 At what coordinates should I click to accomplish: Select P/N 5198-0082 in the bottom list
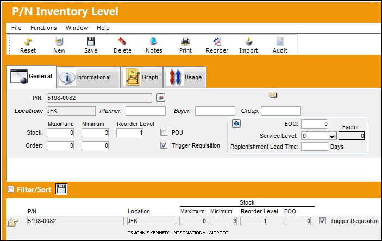click(x=76, y=221)
